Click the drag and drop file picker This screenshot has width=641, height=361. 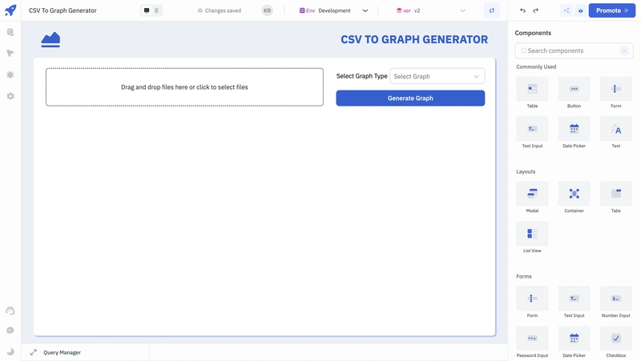pyautogui.click(x=184, y=87)
